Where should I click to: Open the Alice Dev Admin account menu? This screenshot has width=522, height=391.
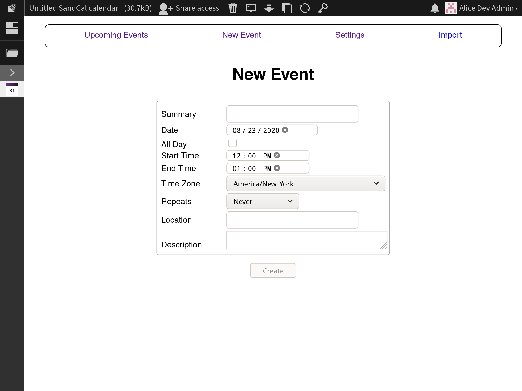click(x=481, y=8)
